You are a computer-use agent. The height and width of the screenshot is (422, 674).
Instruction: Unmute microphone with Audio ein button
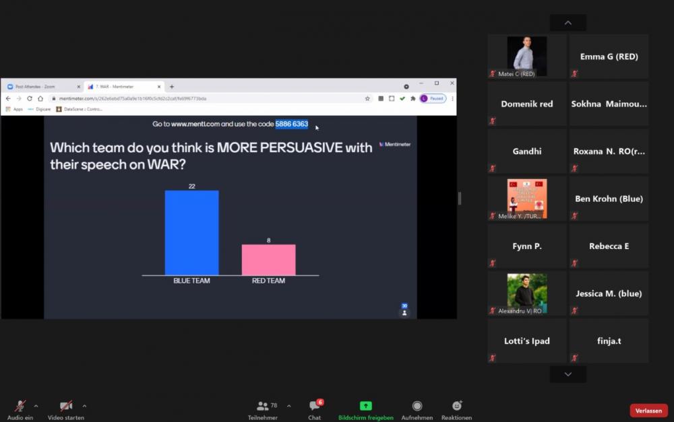point(20,407)
